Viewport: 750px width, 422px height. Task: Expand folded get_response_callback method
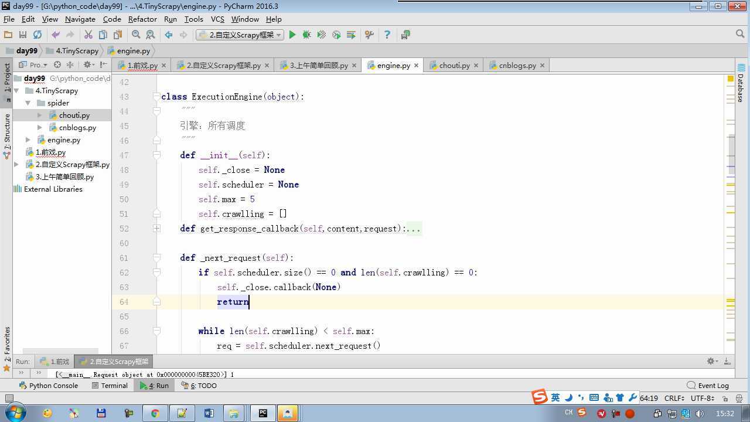[x=156, y=229]
